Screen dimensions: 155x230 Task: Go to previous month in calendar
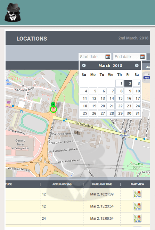tap(84, 65)
